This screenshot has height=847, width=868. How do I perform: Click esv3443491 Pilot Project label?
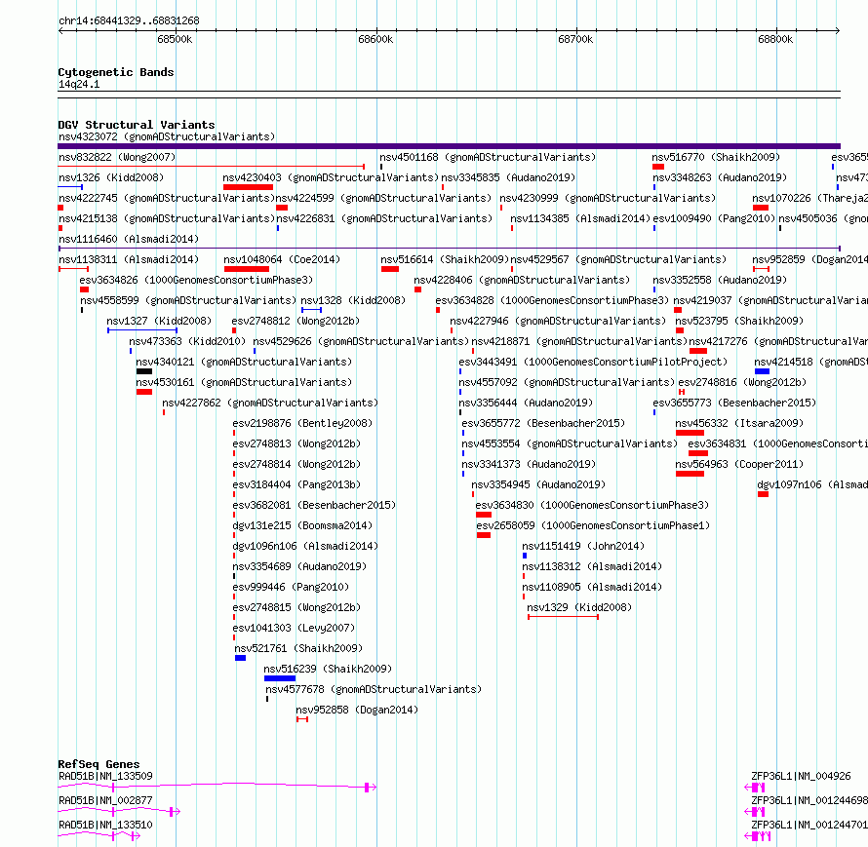(x=593, y=362)
